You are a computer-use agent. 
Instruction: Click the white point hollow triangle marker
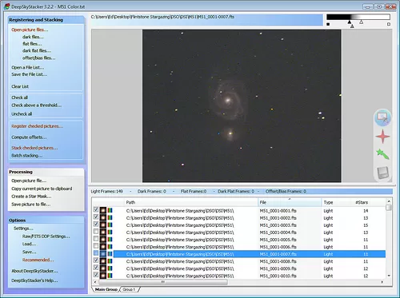tap(361, 22)
